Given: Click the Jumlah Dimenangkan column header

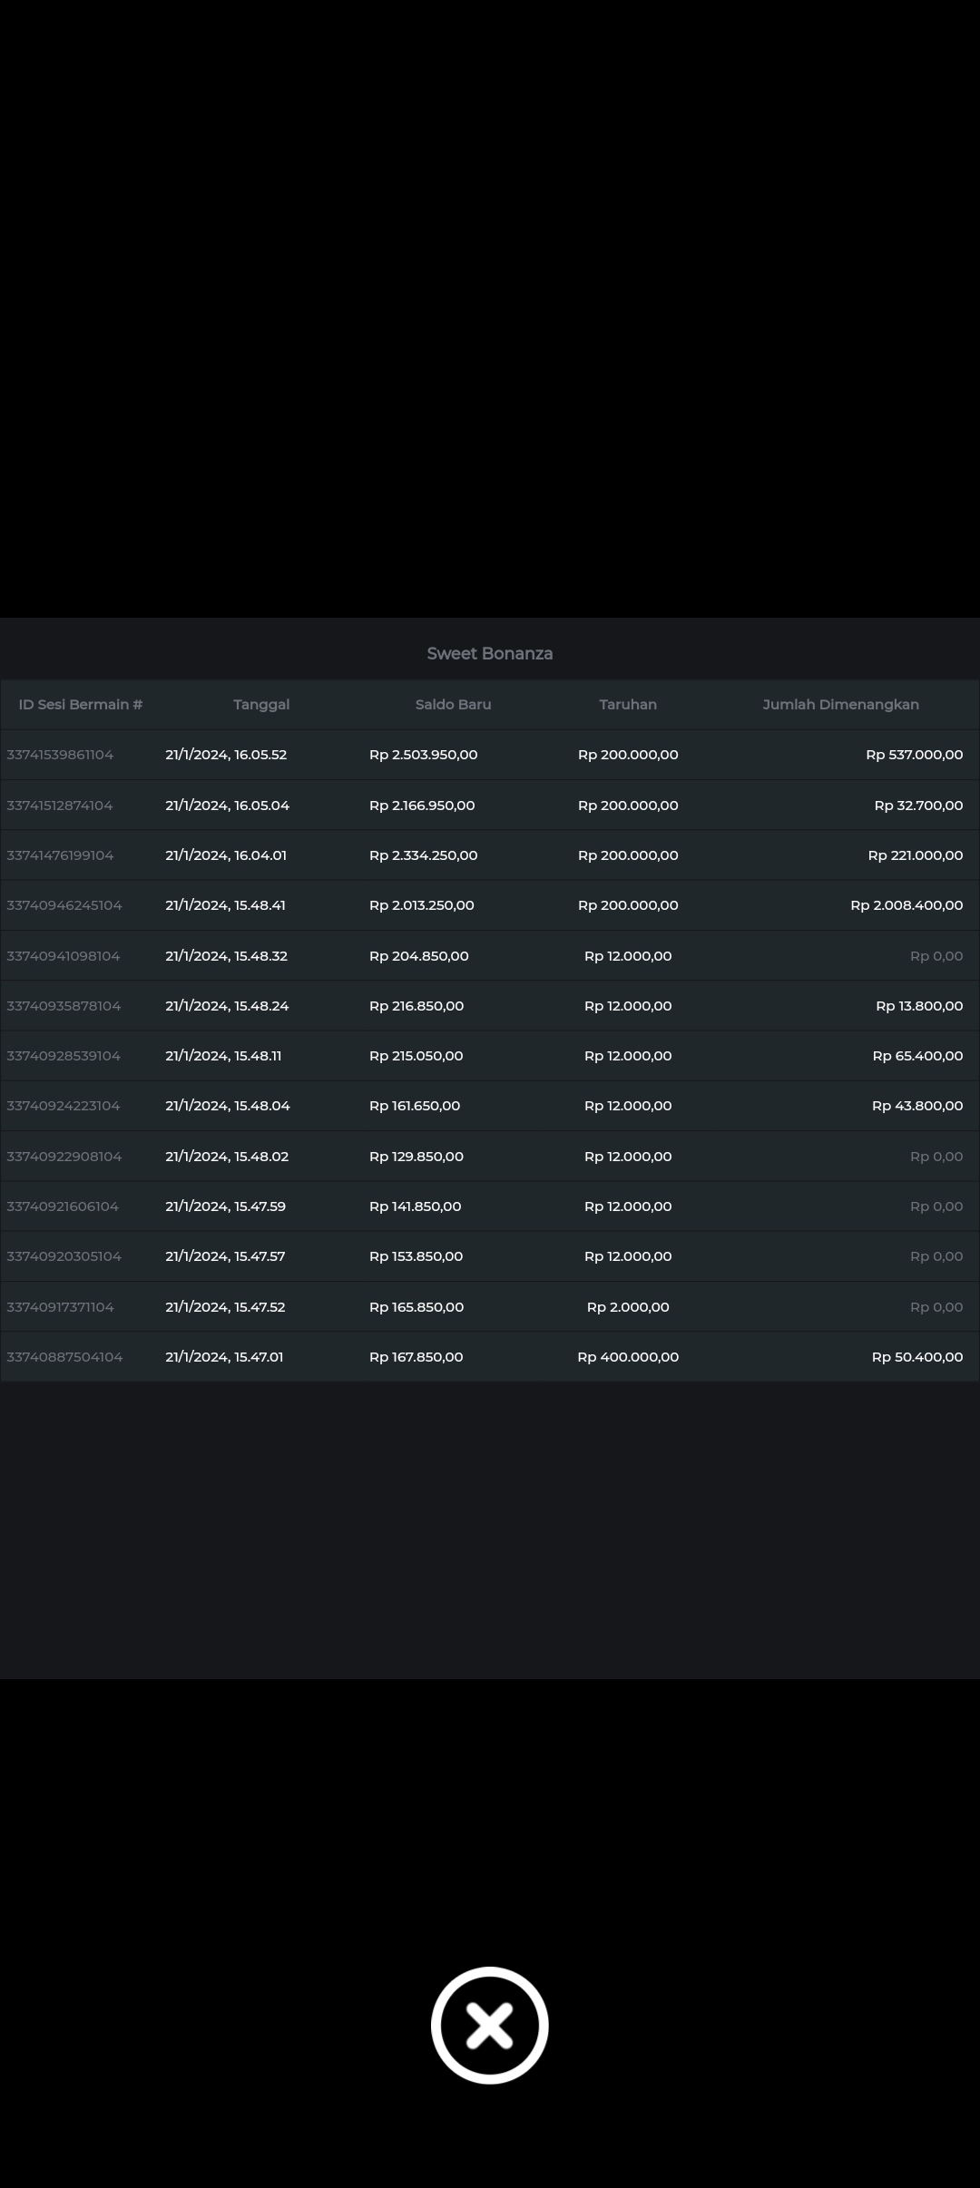Looking at the screenshot, I should pos(840,704).
